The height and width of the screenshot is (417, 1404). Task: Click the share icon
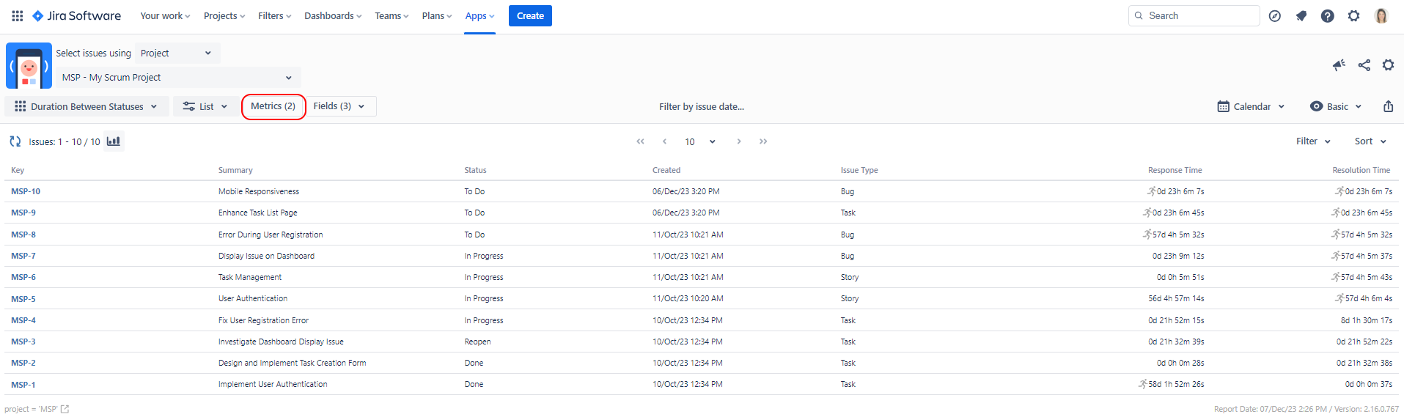click(x=1364, y=65)
